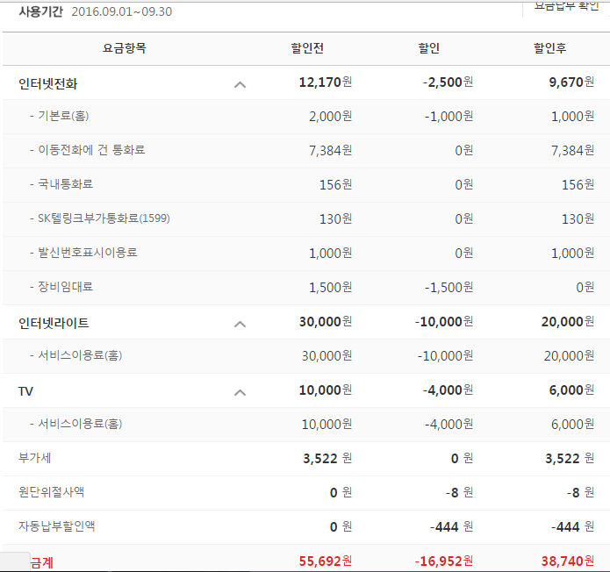Image resolution: width=610 pixels, height=572 pixels.
Task: Collapse the 인터넷라이트 section chevron
Action: (x=240, y=324)
